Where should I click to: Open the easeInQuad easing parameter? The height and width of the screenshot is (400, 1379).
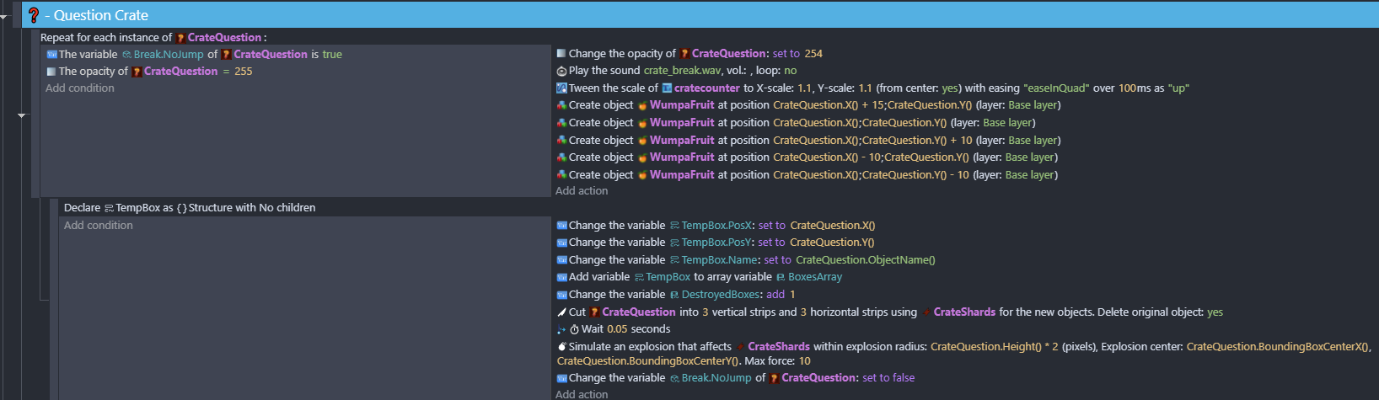click(1055, 88)
